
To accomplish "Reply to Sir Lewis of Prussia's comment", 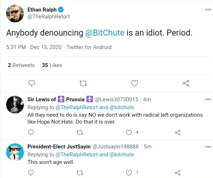I will point(31,132).
